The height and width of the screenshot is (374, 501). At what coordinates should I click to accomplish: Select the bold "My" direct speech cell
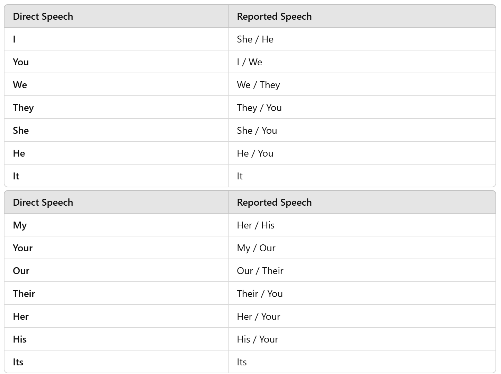(x=20, y=225)
